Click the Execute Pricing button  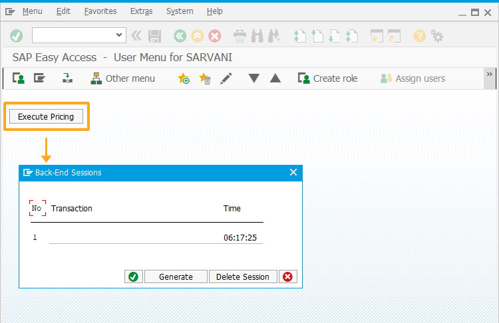pyautogui.click(x=46, y=117)
